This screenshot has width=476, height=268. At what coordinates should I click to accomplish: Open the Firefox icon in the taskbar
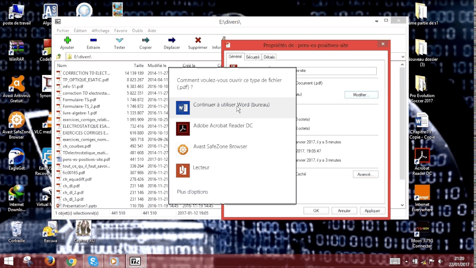[50, 261]
